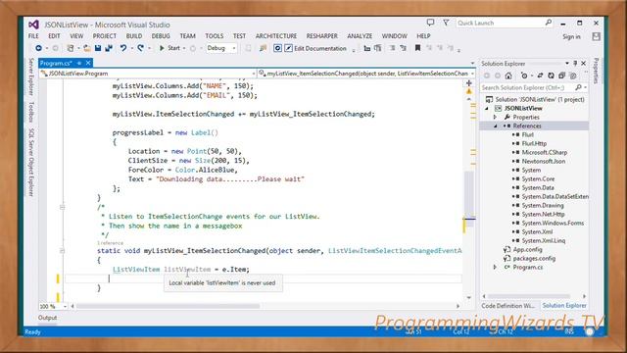Click the New Project toolbar icon
The width and height of the screenshot is (627, 353).
pyautogui.click(x=71, y=48)
